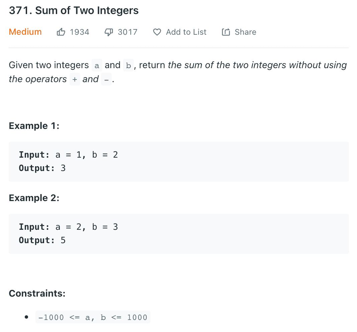Click the Example 2 Output: 5 line

[x=42, y=240]
